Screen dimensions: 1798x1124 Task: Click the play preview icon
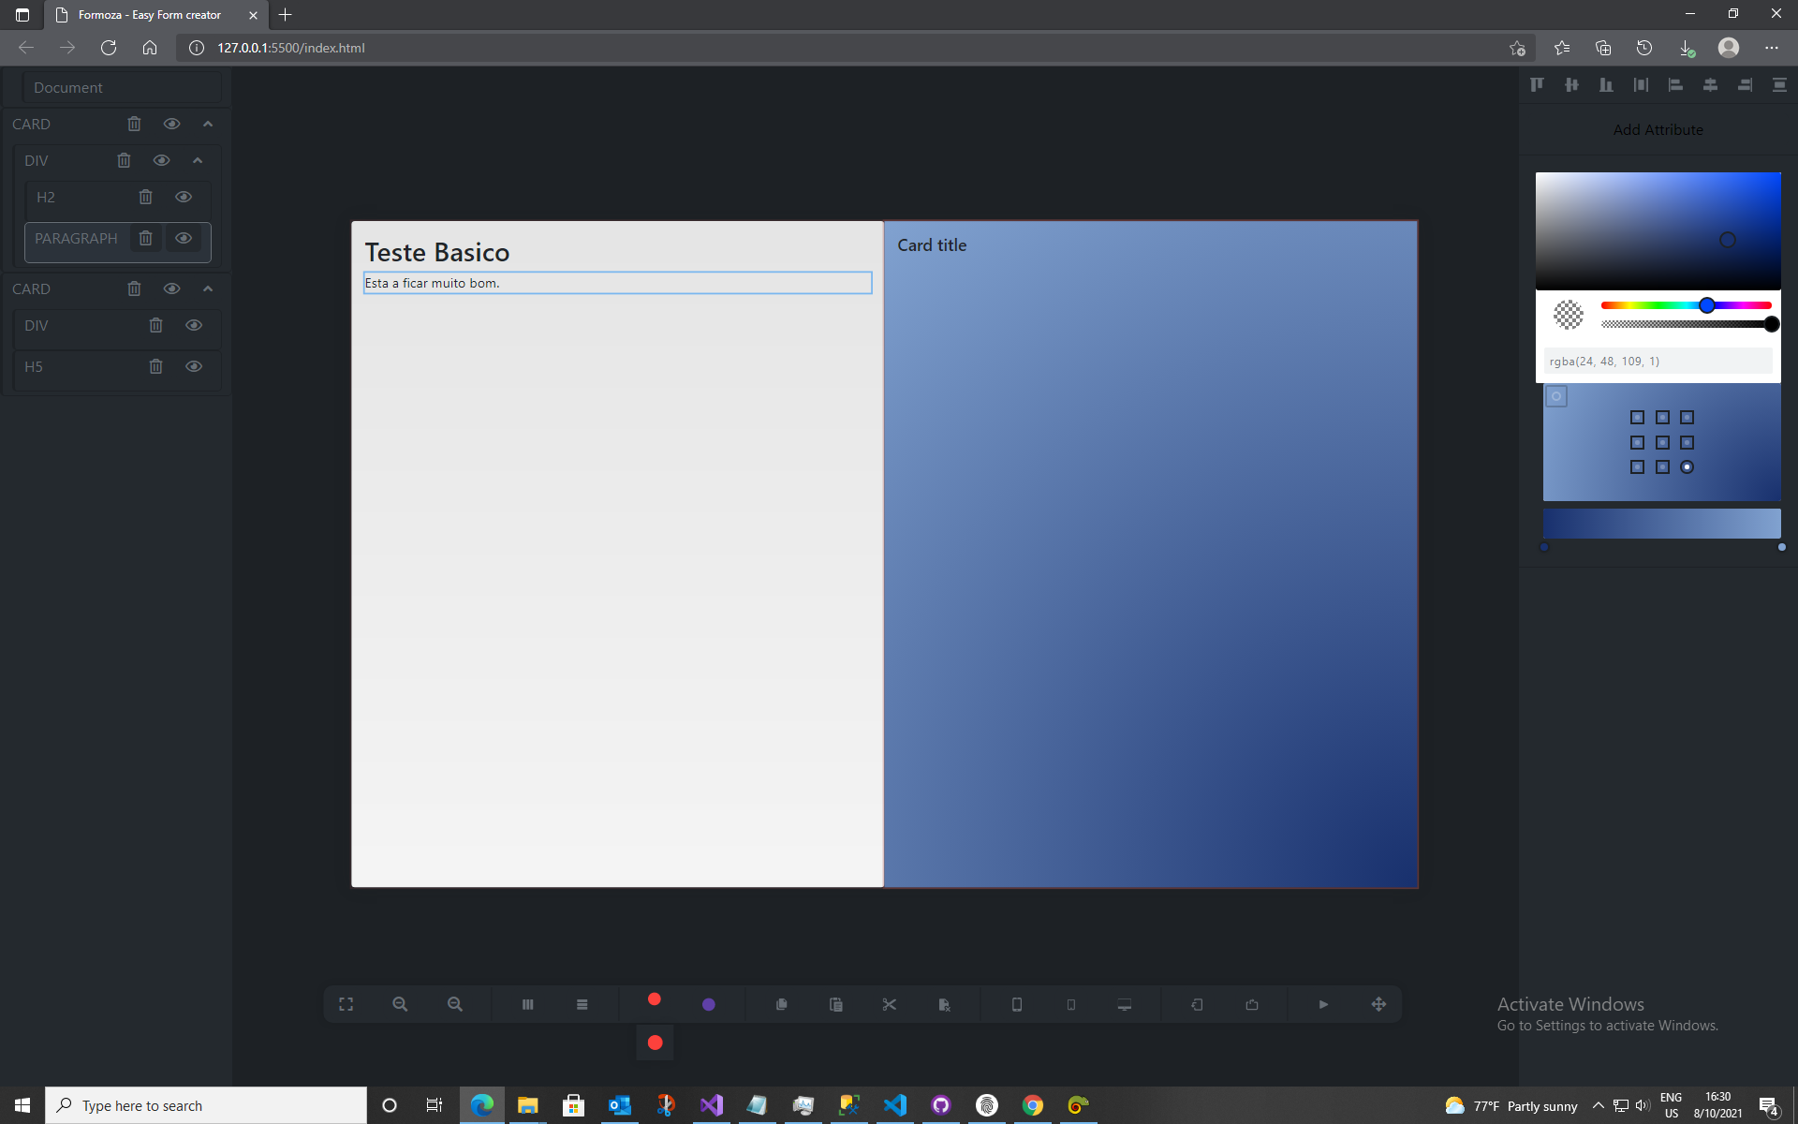coord(1323,1004)
